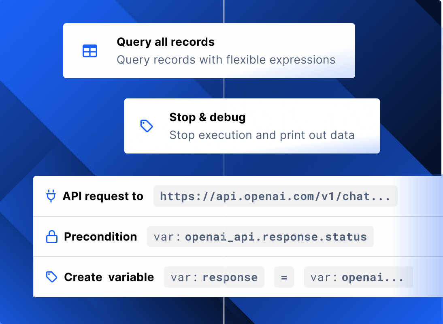
Task: Open the equals operator selector
Action: pos(284,277)
